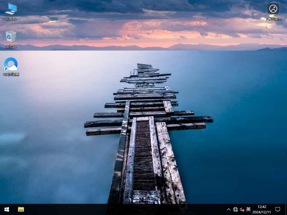The height and width of the screenshot is (215, 287).
Task: Click the muted speaker tray icon
Action: click(241, 209)
